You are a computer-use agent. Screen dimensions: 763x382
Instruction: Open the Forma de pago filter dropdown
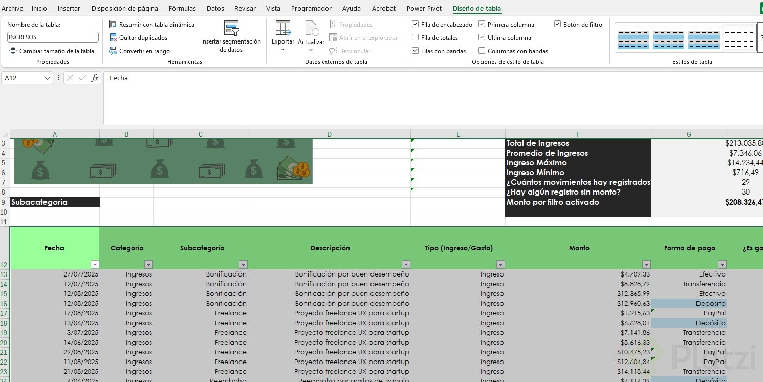tap(722, 265)
